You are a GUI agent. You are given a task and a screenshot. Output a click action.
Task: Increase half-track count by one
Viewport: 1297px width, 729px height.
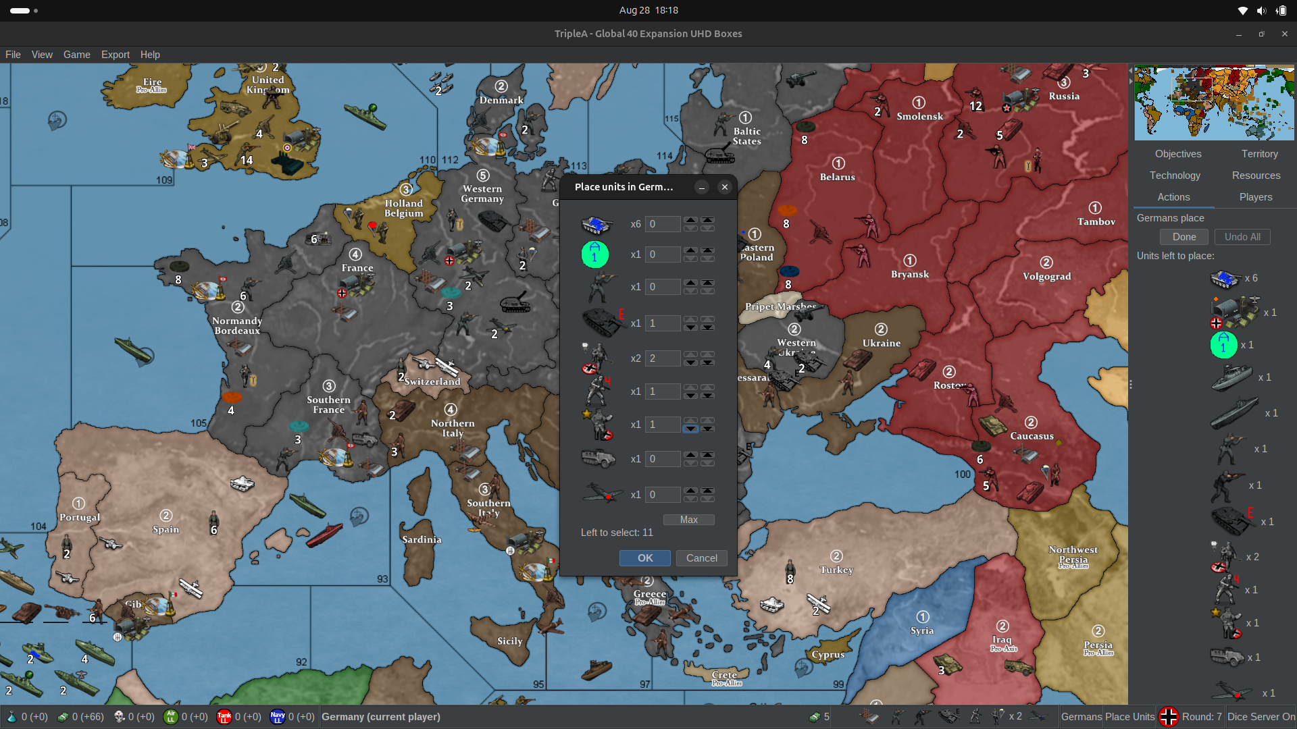coord(690,455)
